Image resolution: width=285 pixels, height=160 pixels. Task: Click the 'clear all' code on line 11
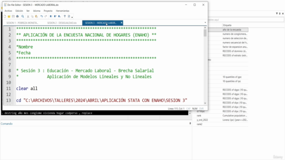[27, 88]
